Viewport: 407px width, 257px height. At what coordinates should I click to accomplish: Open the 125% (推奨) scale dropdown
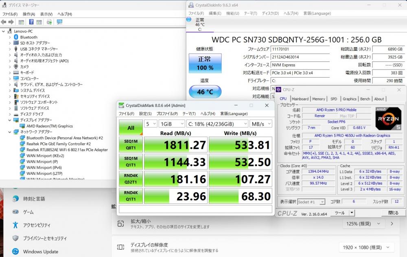363,224
